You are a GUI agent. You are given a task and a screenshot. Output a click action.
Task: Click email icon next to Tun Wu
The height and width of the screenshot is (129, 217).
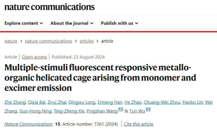[x=148, y=110]
